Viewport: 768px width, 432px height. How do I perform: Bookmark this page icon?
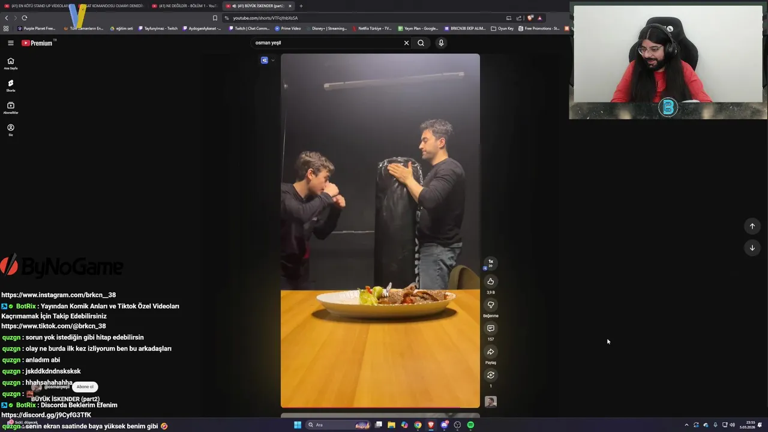pos(215,18)
